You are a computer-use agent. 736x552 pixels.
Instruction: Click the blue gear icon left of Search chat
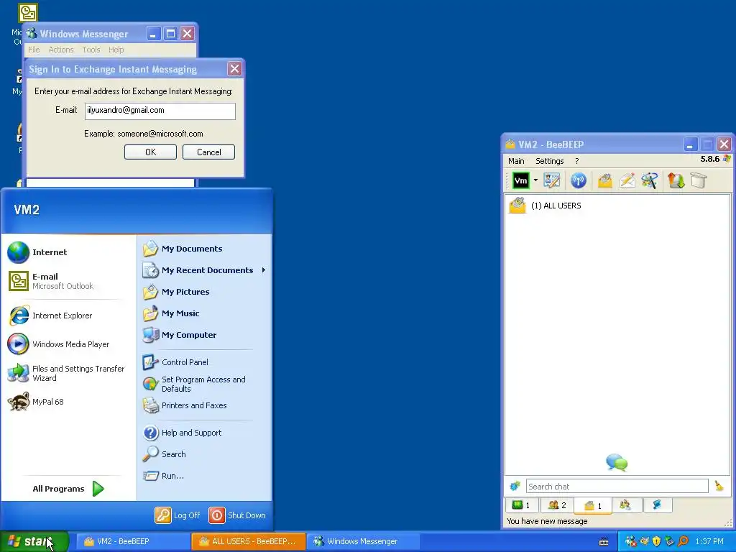click(x=515, y=487)
